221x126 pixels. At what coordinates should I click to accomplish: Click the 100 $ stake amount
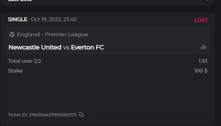201,71
